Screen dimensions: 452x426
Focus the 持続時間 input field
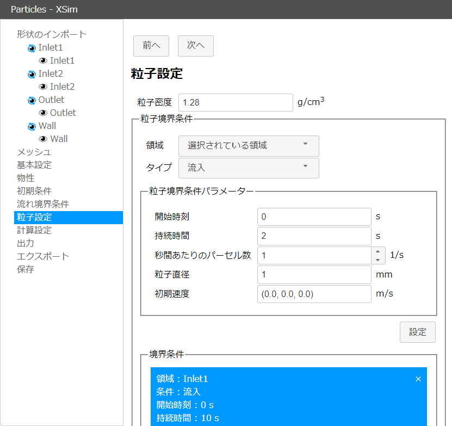pyautogui.click(x=314, y=236)
